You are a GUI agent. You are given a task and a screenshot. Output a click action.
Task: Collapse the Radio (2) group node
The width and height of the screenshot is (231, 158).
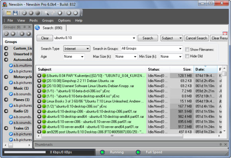pyautogui.click(x=6, y=111)
